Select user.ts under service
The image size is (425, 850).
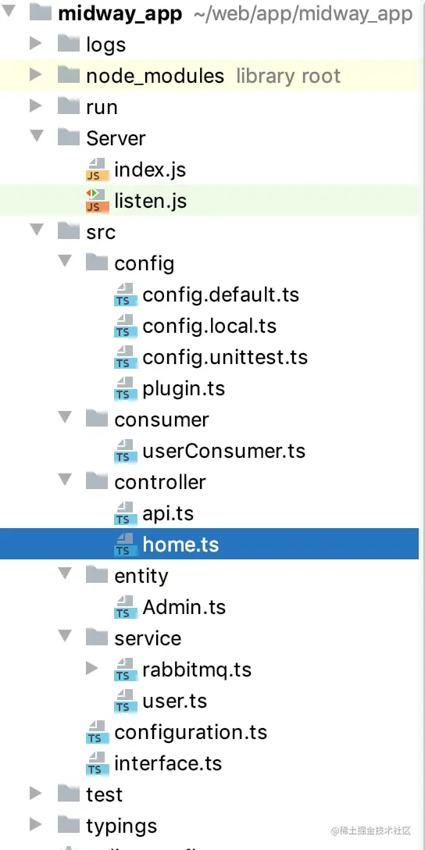pos(174,701)
